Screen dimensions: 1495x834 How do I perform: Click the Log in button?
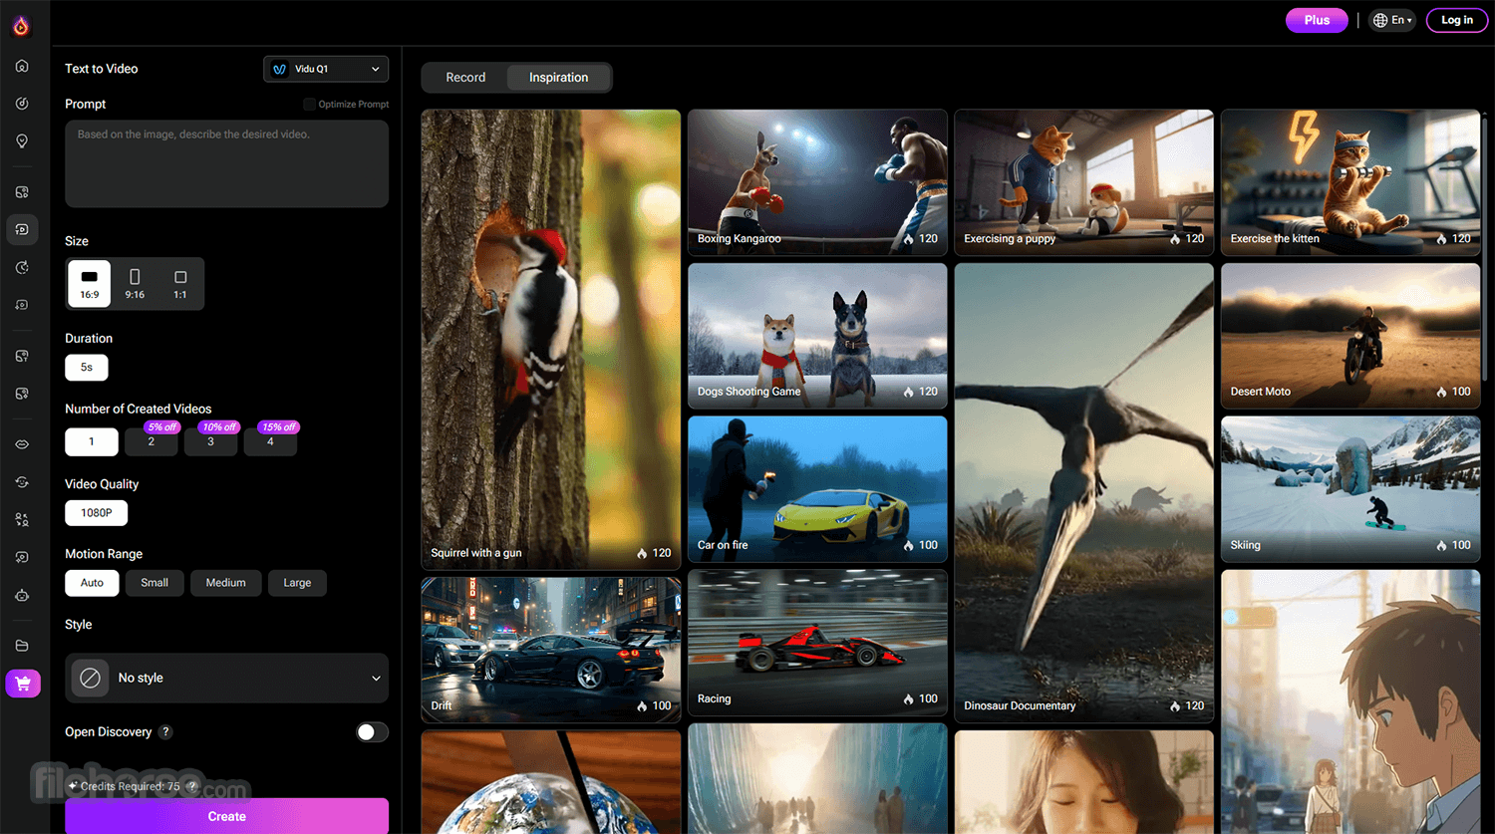1456,20
